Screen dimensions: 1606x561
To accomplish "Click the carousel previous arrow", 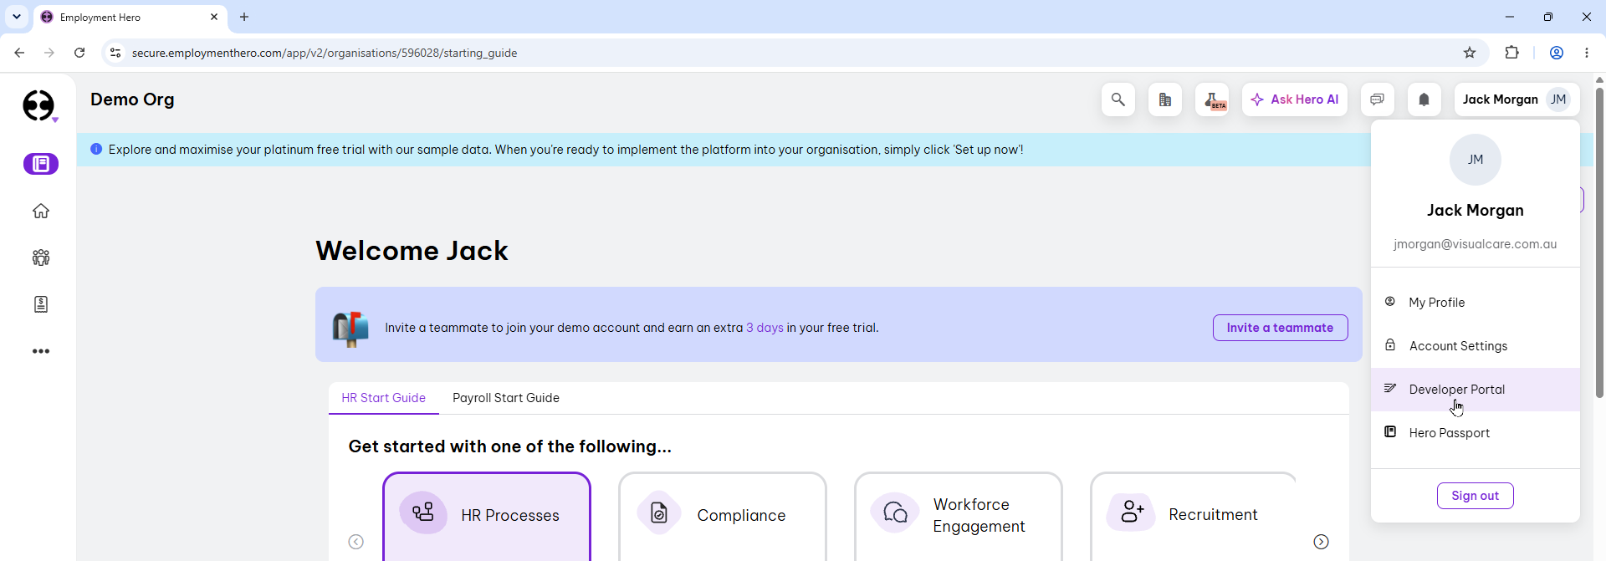I will [356, 542].
